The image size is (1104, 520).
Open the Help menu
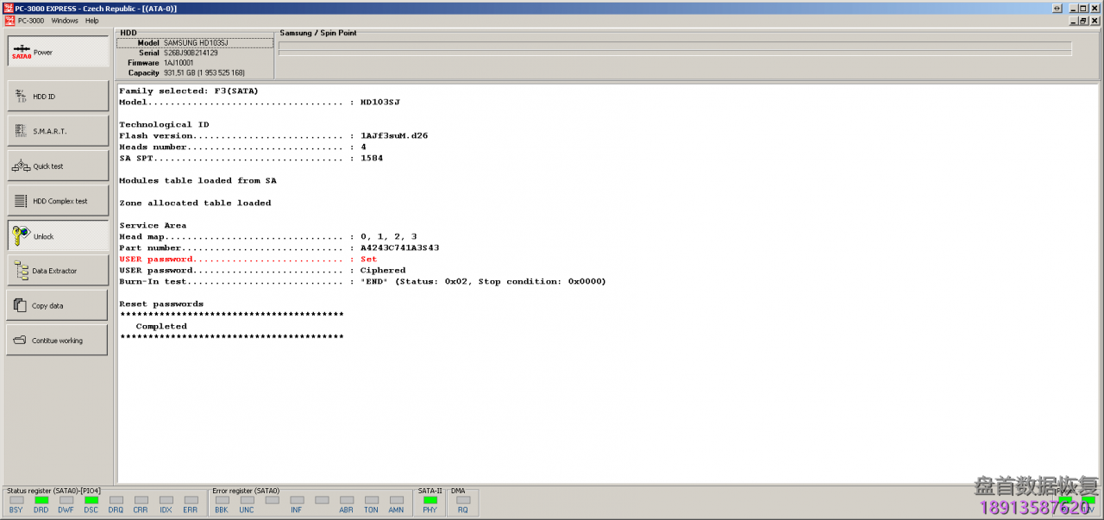[91, 21]
